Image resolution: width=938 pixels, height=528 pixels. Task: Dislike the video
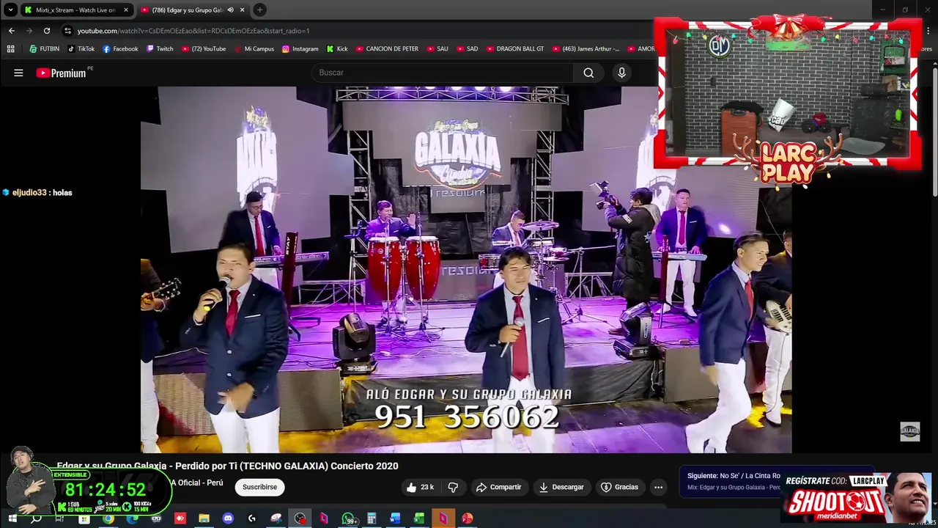point(453,487)
